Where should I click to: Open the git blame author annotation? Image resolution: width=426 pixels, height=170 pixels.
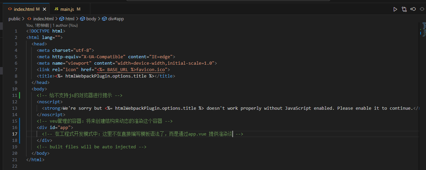[52, 25]
